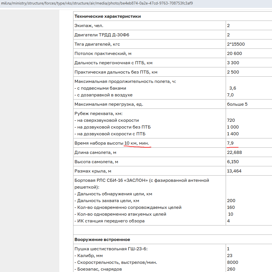Click the '- Боезапас, снарядов' line
Screen dimensions: 272x272
98,269
